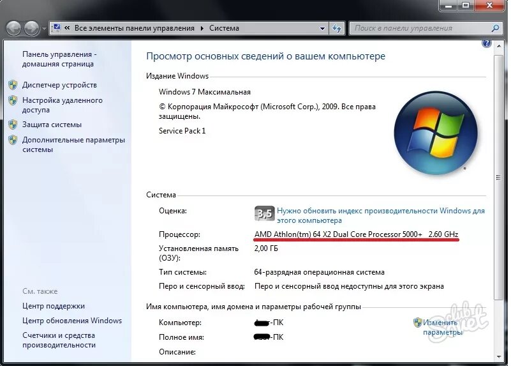Go back with the Back arrow button

click(x=13, y=28)
